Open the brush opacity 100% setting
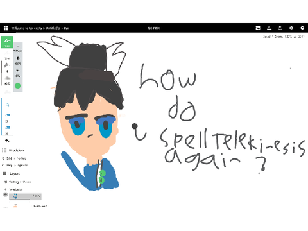 [x=18, y=61]
